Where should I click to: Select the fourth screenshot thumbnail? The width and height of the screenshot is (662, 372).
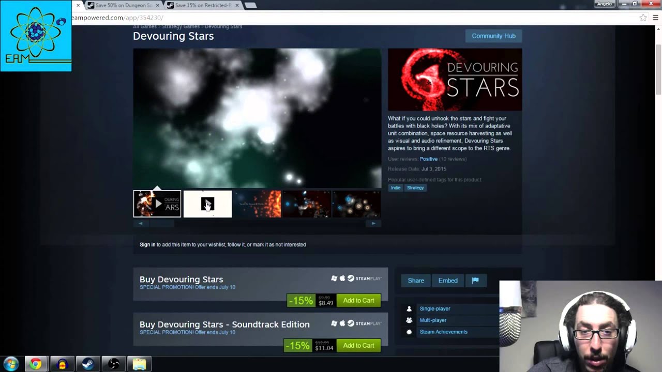point(307,204)
